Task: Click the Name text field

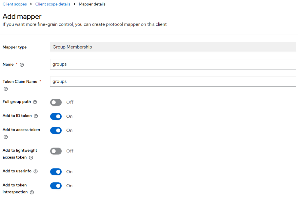Action: [173, 64]
